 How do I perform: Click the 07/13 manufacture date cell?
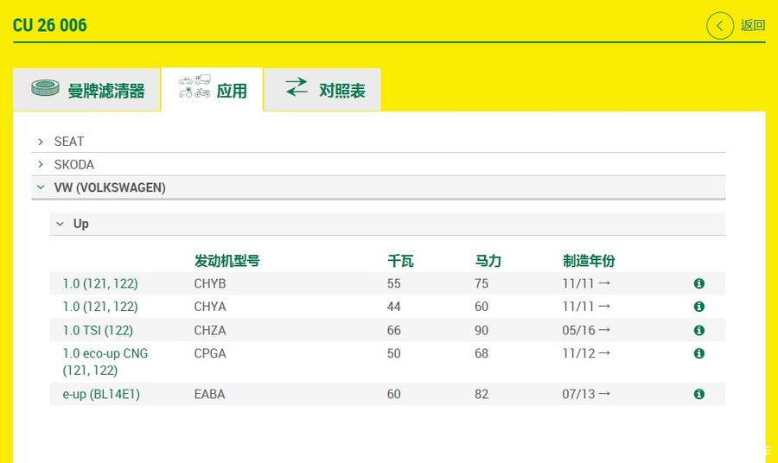[x=586, y=394]
